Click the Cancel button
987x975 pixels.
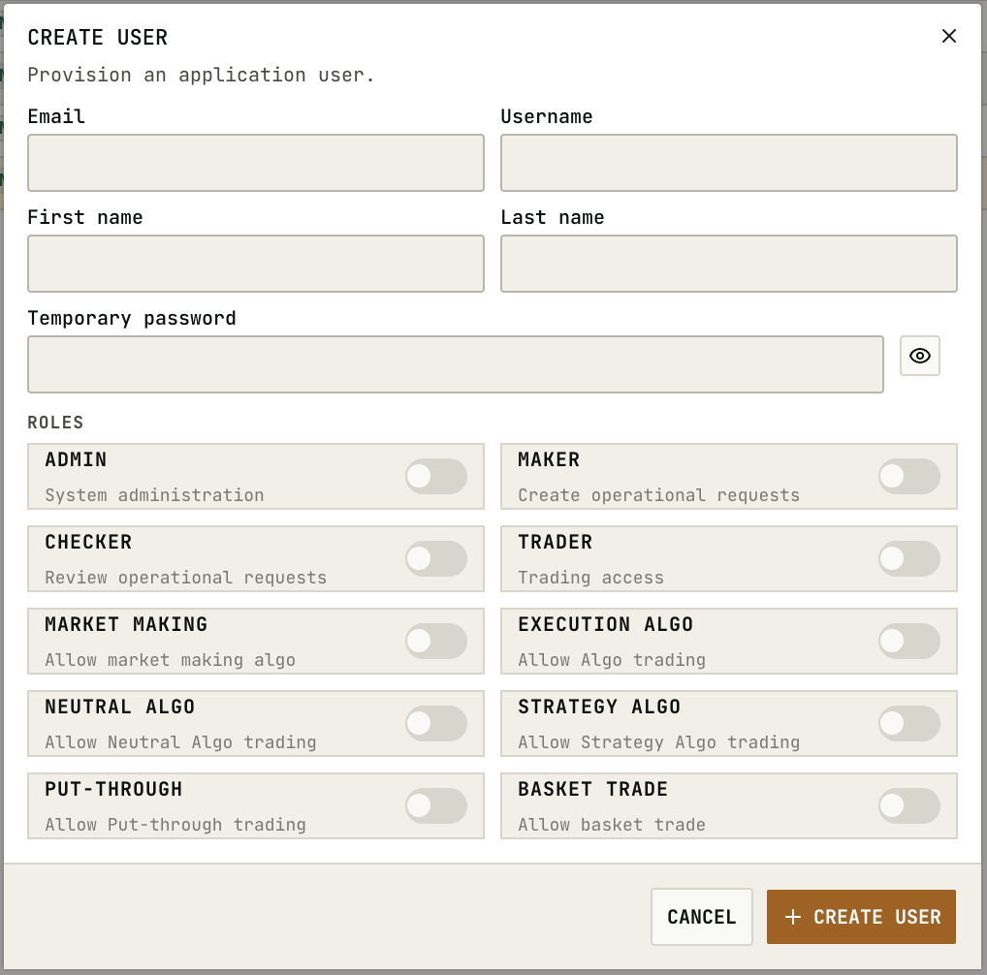coord(702,917)
